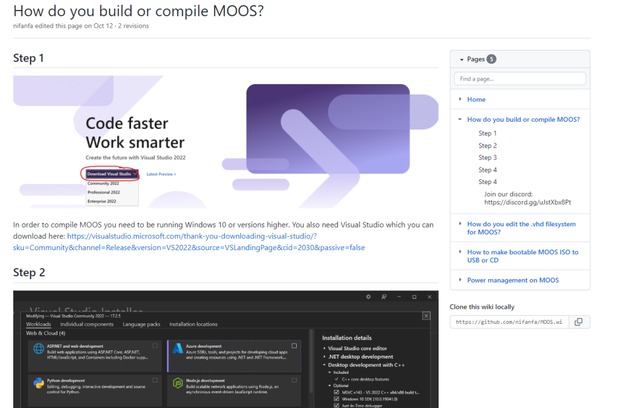This screenshot has width=626, height=408.
Task: Uncheck the Just-In-Time debugger option
Action: [x=336, y=405]
